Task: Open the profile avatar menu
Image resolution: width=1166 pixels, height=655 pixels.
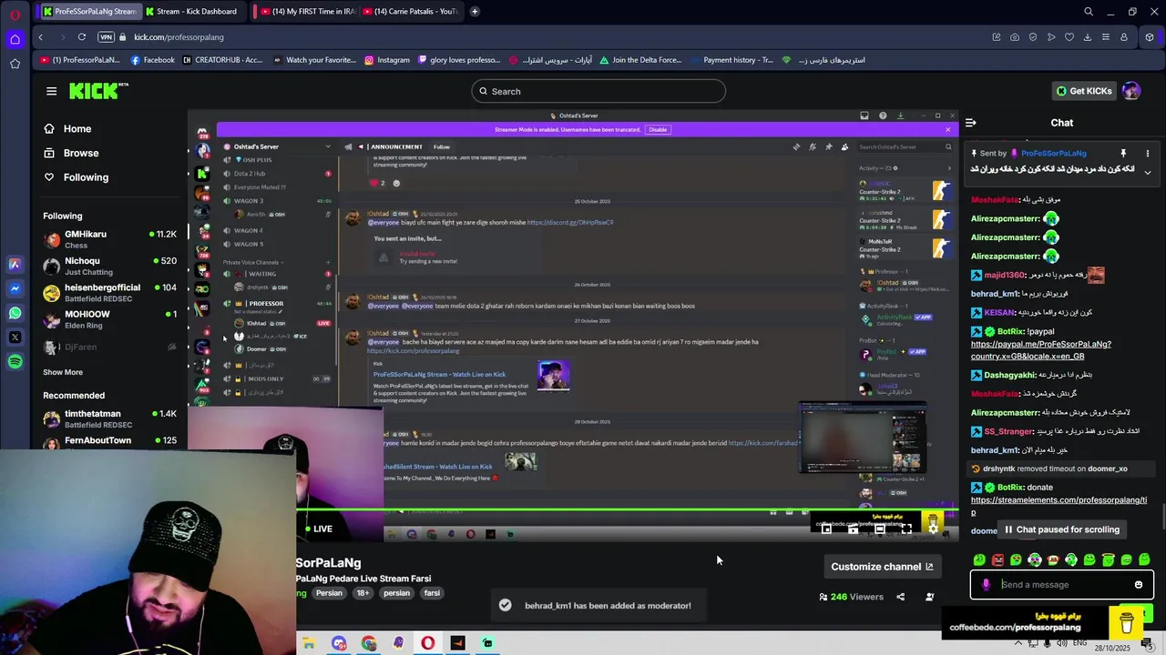Action: click(1131, 91)
